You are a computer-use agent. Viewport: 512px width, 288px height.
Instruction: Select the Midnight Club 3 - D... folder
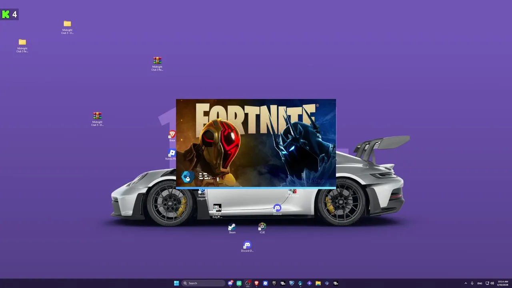tap(67, 27)
